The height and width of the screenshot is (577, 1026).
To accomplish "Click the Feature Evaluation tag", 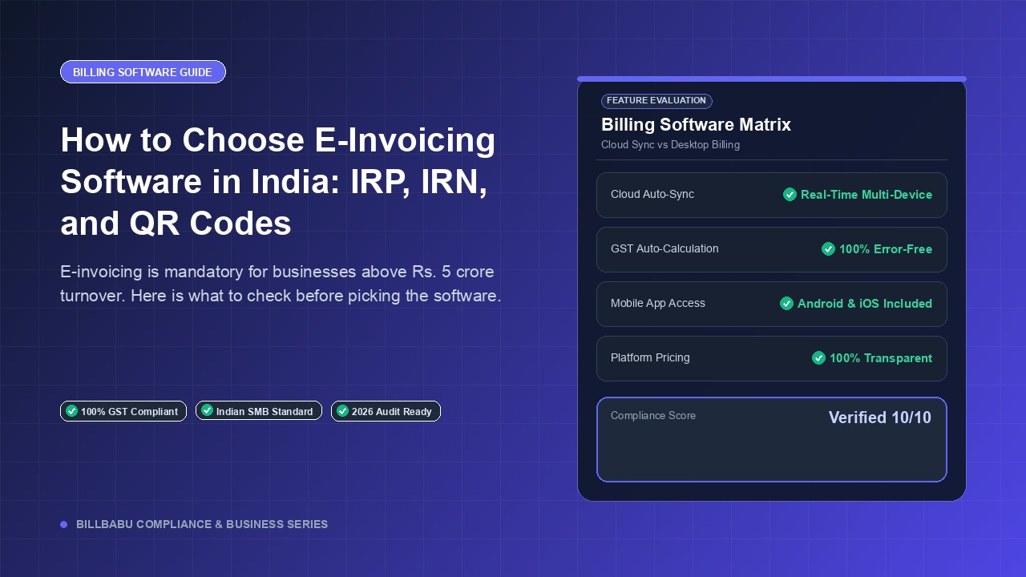I will point(656,101).
